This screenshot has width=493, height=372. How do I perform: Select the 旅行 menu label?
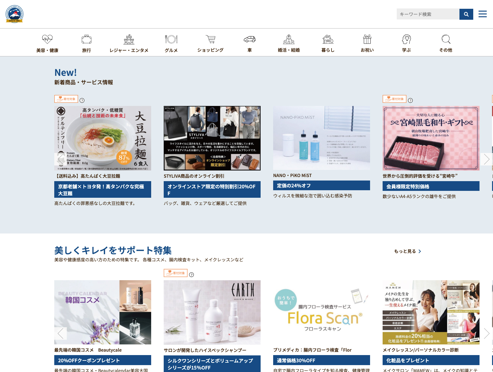point(87,50)
